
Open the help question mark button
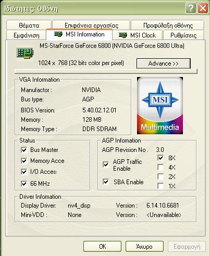click(191, 8)
